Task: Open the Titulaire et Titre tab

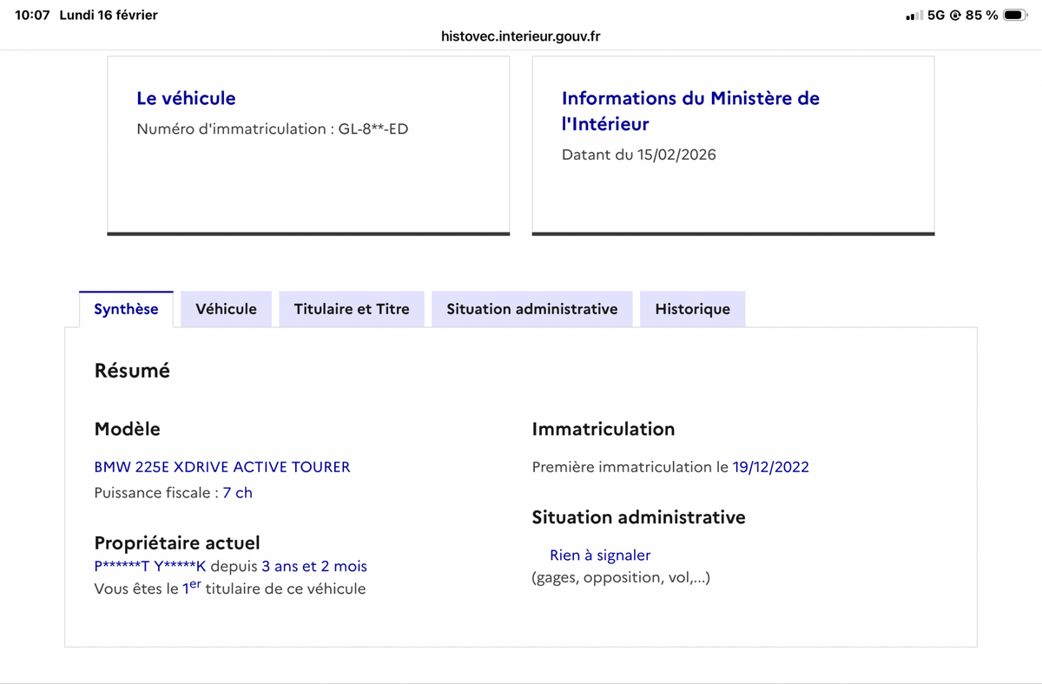Action: click(352, 309)
